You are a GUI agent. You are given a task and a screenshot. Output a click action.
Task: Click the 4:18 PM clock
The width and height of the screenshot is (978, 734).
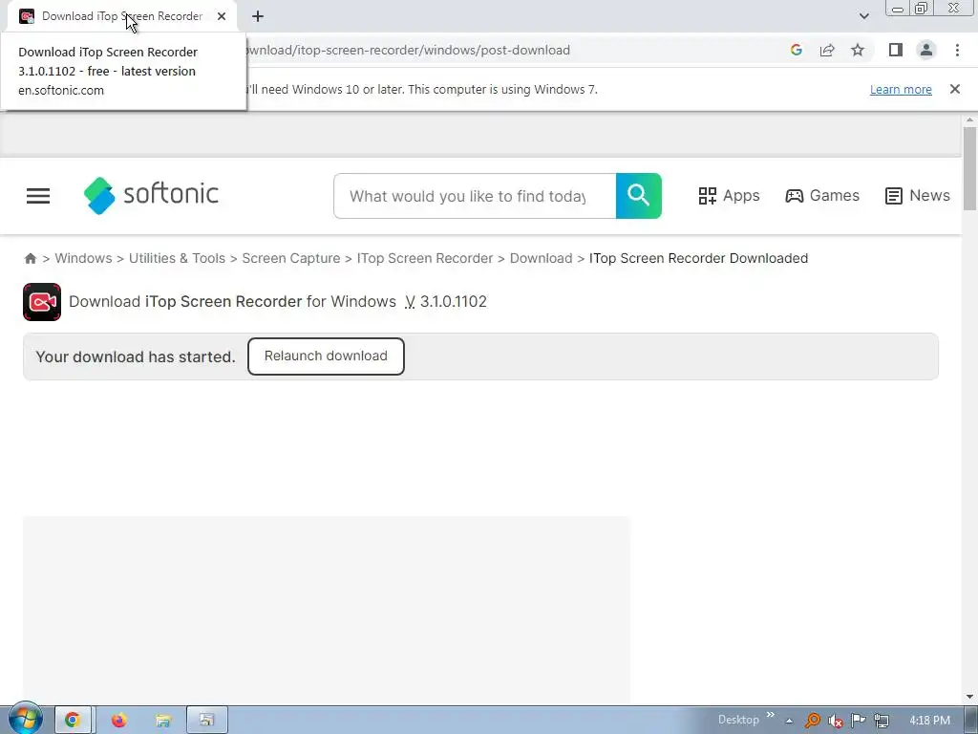pyautogui.click(x=929, y=721)
